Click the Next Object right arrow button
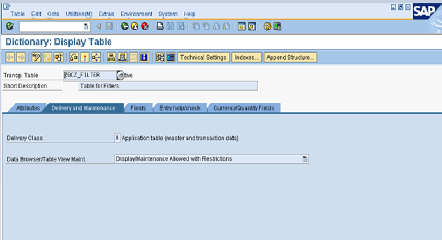 point(20,58)
